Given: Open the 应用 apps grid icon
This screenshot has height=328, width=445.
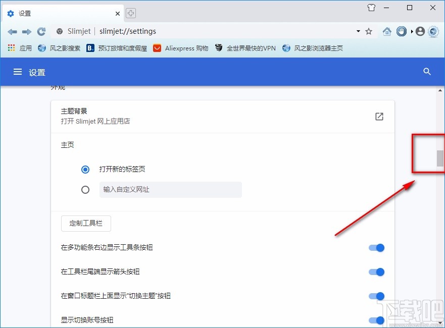Looking at the screenshot, I should [x=11, y=48].
